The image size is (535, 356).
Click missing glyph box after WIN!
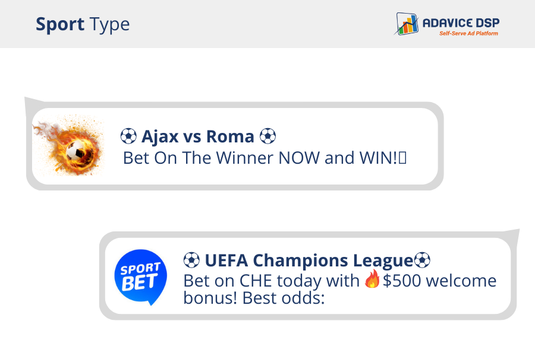pyautogui.click(x=402, y=158)
